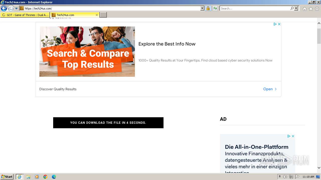Click AdChoices icon on sidebar ad
321x180 pixels.
coord(289,136)
